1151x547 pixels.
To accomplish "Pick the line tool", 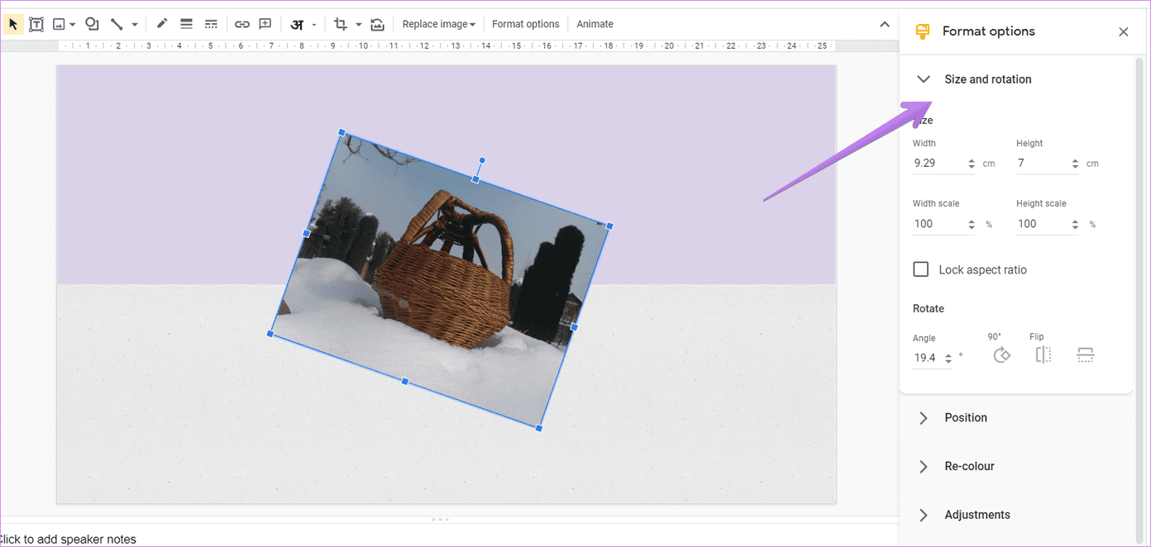I will coord(117,24).
